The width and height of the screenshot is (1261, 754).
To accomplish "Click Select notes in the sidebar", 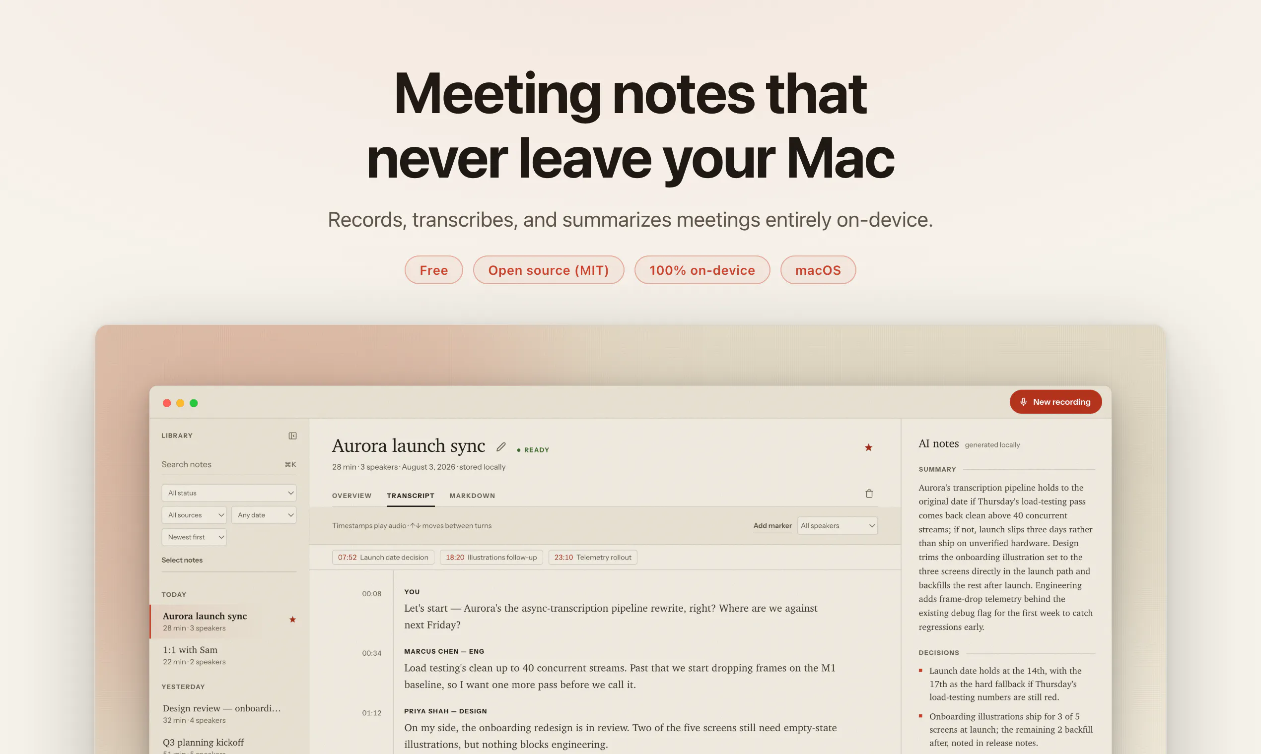I will [x=182, y=560].
